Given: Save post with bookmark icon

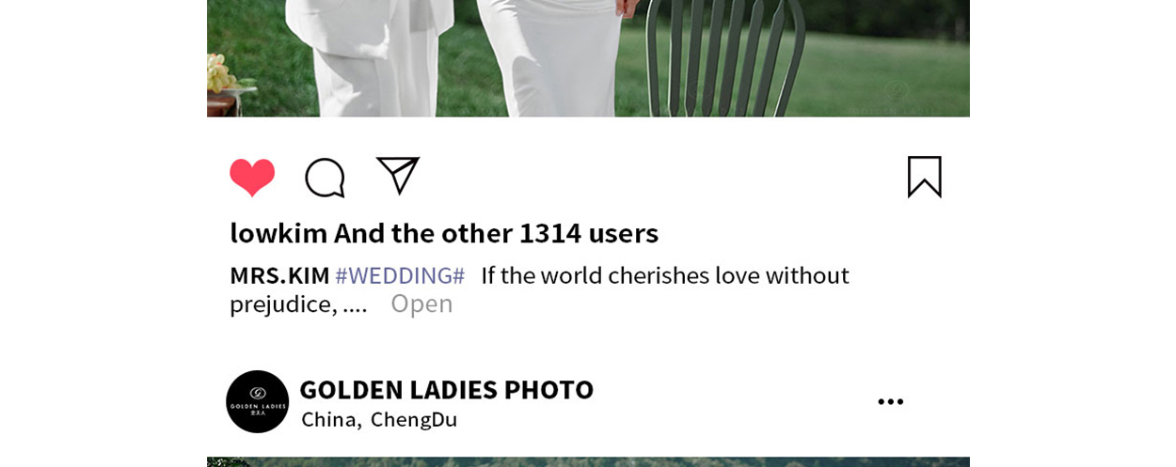Looking at the screenshot, I should 924,177.
